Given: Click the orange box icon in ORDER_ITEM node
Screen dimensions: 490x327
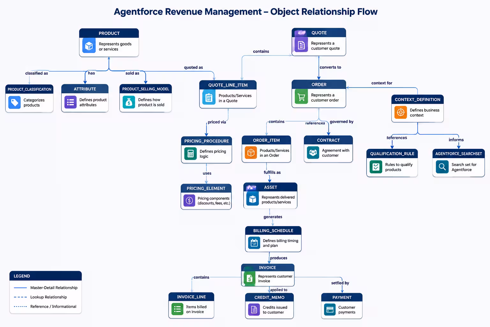Looking at the screenshot, I should point(251,153).
